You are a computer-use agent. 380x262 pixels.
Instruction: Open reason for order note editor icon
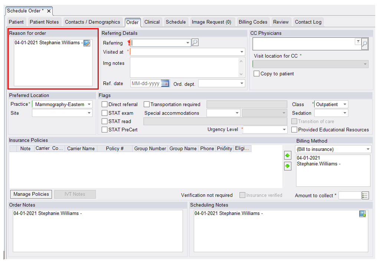click(x=87, y=43)
